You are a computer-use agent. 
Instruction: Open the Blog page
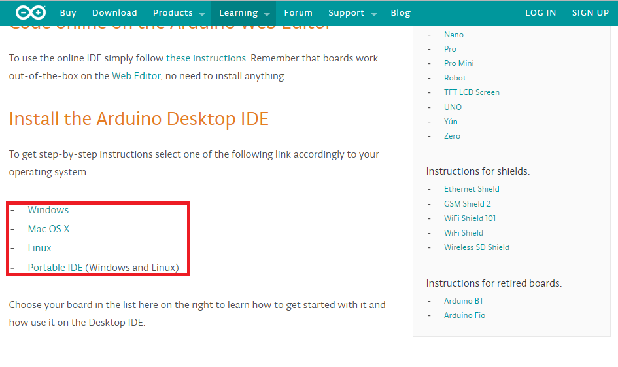pos(400,13)
